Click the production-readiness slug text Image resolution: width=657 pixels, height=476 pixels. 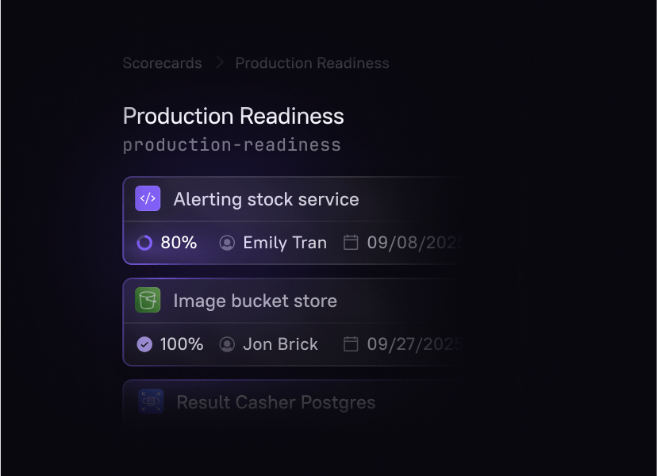(232, 145)
